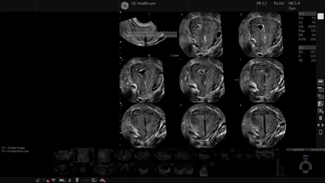Screen dimensions: 325x183
Task: Click the clipboard thumbnail scrollbar
Action: tap(278, 162)
